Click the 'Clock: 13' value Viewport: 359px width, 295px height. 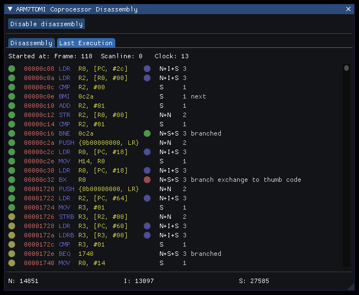coord(171,56)
